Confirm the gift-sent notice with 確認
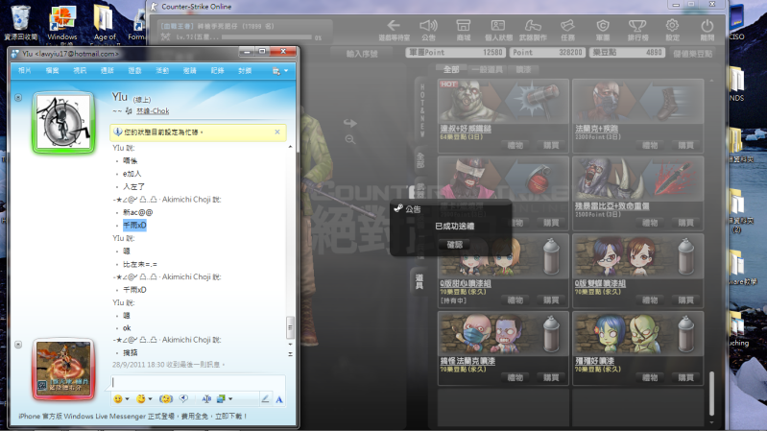Viewport: 767px width, 431px height. (454, 244)
